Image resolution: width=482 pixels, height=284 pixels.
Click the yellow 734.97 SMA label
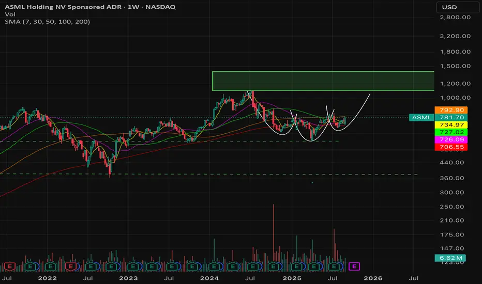[451, 124]
